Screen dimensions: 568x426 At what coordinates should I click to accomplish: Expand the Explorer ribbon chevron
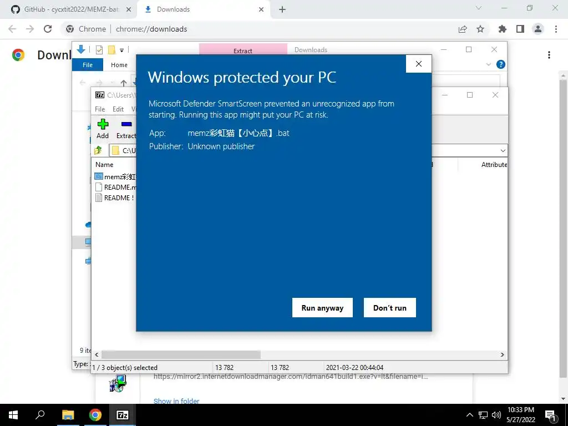(x=488, y=64)
